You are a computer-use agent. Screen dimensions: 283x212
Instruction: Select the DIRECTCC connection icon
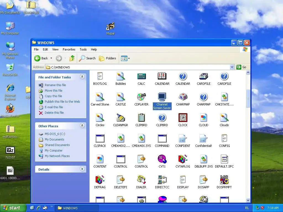click(x=162, y=182)
